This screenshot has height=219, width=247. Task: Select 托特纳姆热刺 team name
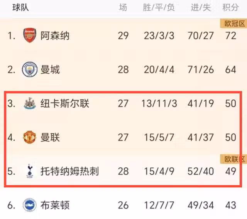tap(69, 171)
